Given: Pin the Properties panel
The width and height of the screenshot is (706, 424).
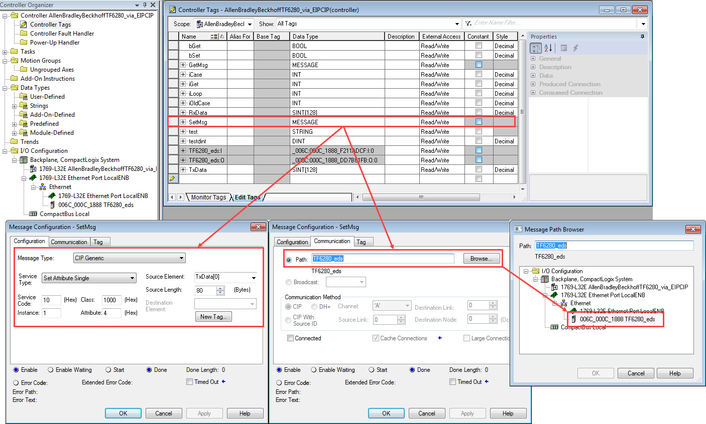Looking at the screenshot, I should click(x=642, y=37).
